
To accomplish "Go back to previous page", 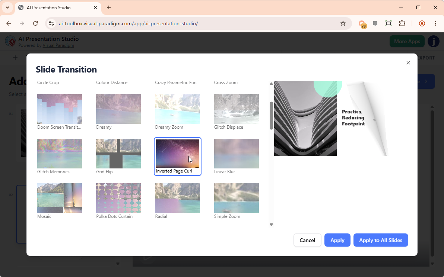I will pyautogui.click(x=9, y=23).
